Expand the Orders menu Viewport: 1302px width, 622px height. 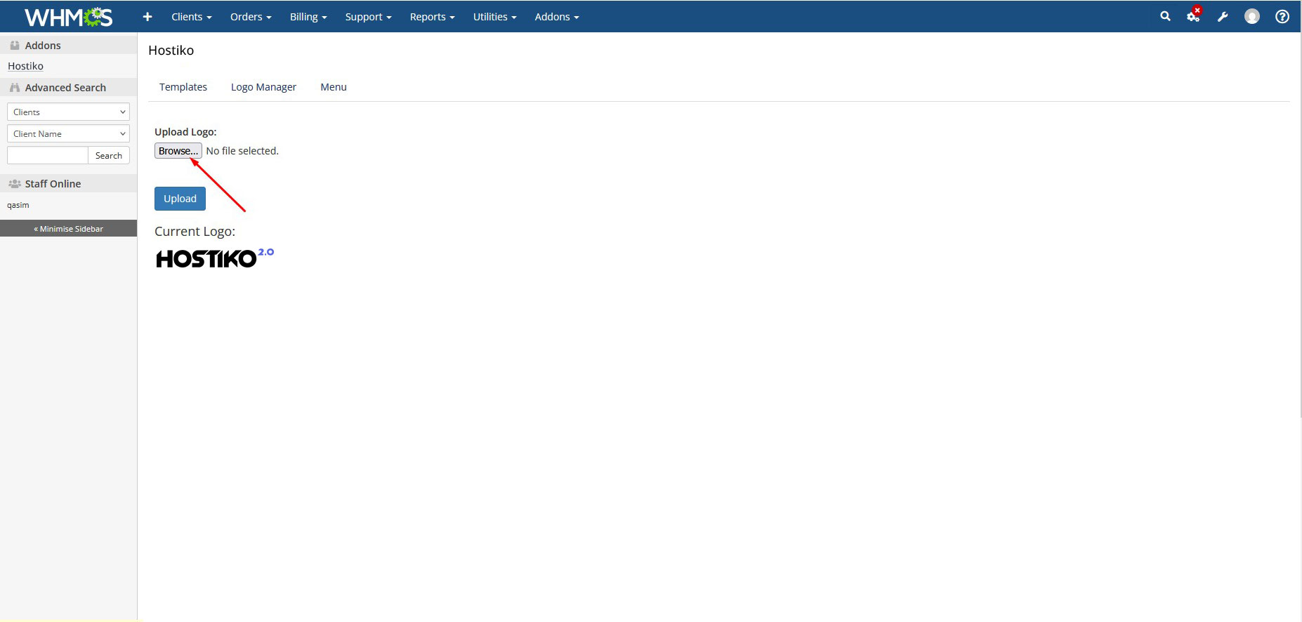[250, 17]
